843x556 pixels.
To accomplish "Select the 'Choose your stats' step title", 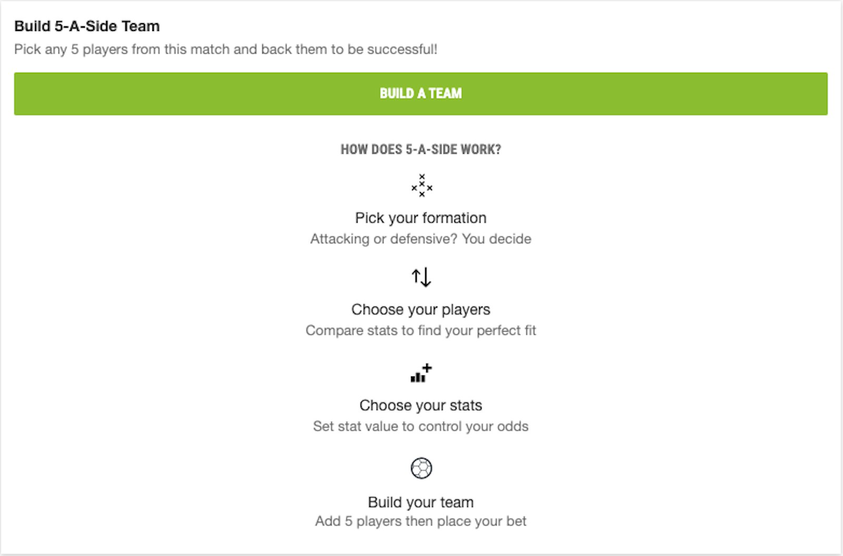I will click(x=420, y=405).
